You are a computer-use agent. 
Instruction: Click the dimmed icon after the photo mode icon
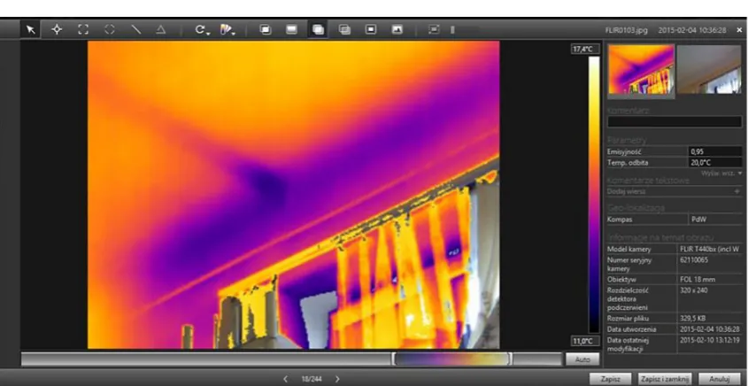(434, 29)
